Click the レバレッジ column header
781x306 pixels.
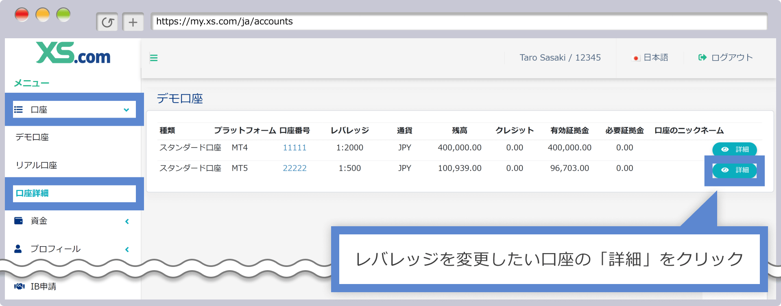click(350, 130)
